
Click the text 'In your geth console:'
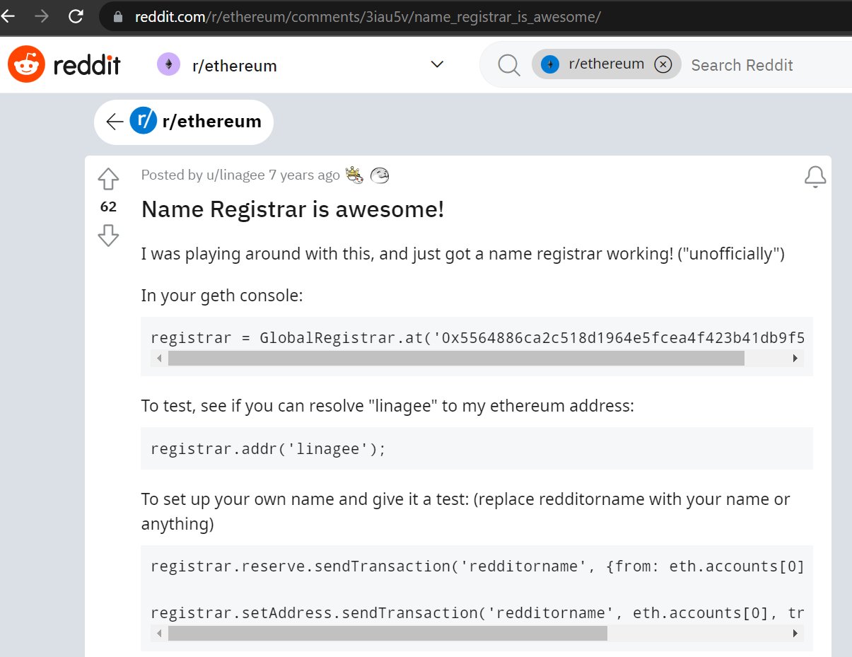tap(222, 296)
